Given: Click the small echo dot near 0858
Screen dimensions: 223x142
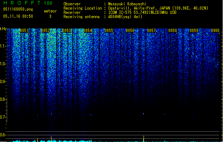Looking at the screenshot, I should pyautogui.click(x=165, y=114).
